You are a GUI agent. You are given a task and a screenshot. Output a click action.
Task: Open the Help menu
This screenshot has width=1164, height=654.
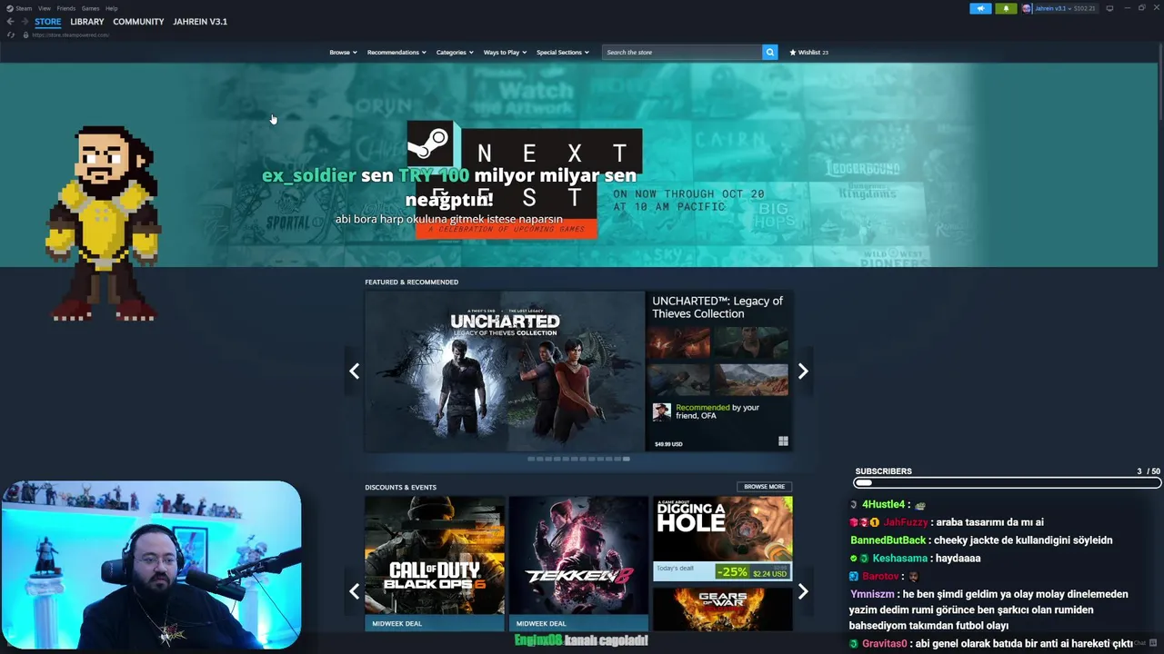111,8
